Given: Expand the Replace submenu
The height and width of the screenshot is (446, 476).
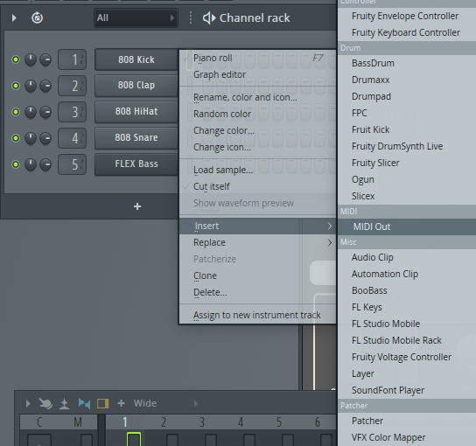Looking at the screenshot, I should pos(257,243).
